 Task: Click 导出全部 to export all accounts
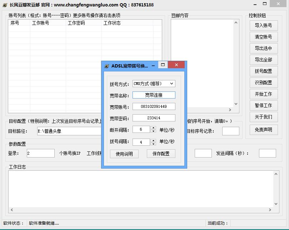[x=263, y=60]
